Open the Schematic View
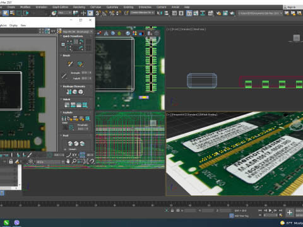The image size is (303, 227). click(203, 13)
